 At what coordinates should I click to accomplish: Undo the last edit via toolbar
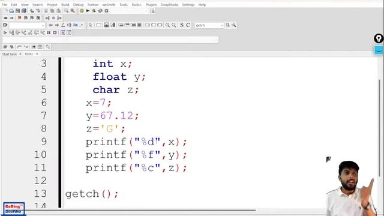click(32, 11)
